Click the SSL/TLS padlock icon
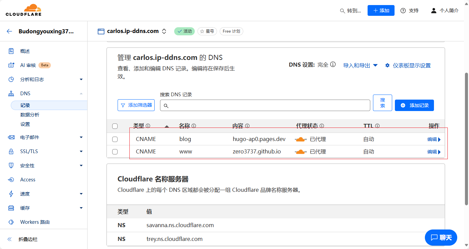This screenshot has width=469, height=249. (11, 151)
